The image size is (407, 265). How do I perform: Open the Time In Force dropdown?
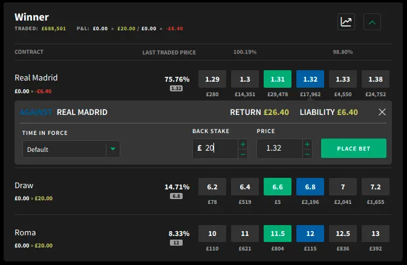[x=71, y=149]
